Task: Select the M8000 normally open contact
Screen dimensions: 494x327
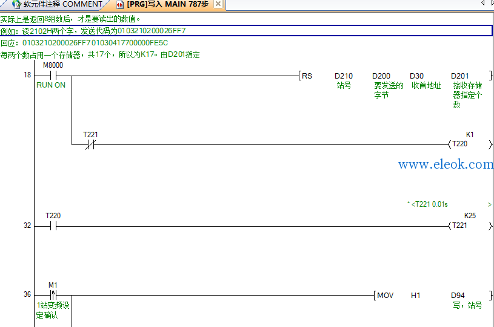Action: [x=53, y=76]
